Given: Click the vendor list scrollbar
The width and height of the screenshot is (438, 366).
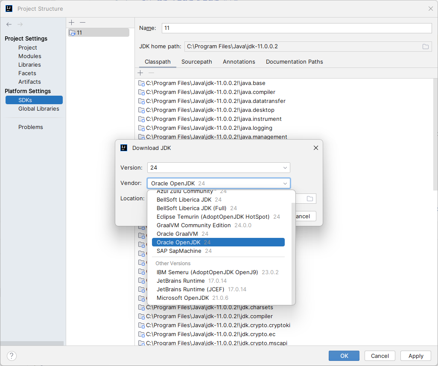Looking at the screenshot, I should [293, 253].
